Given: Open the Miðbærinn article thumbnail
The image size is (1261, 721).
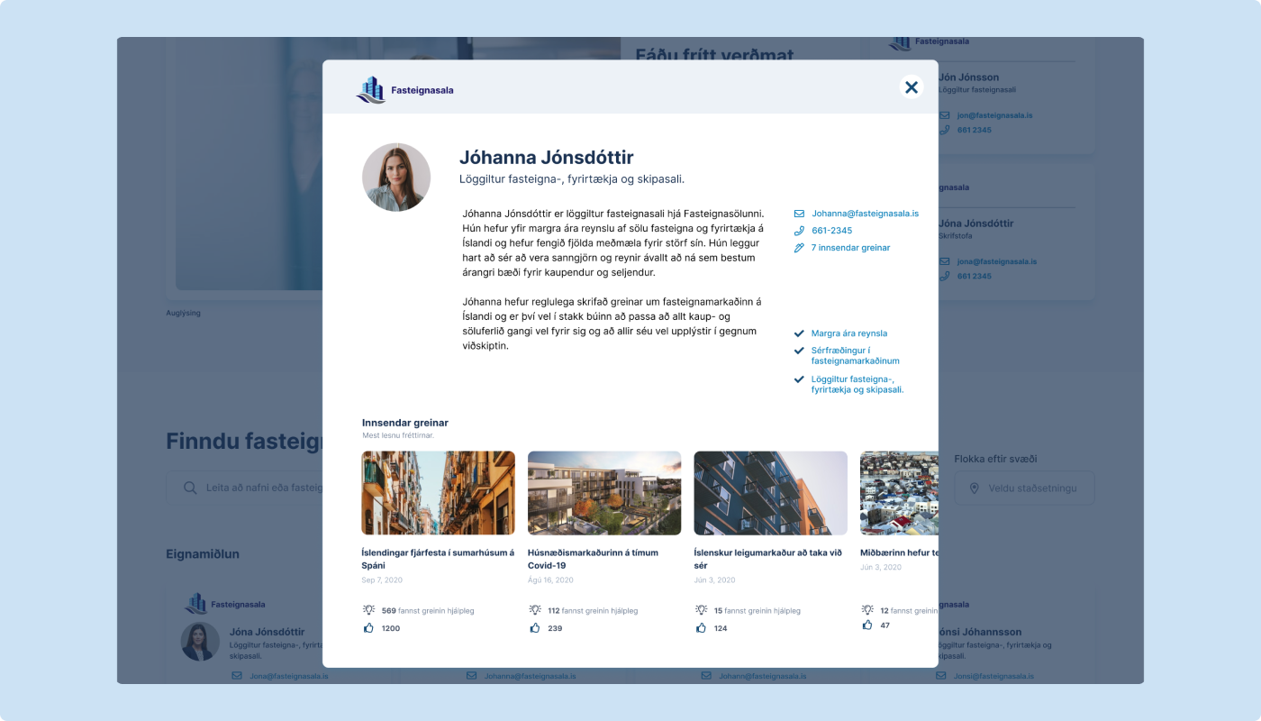Looking at the screenshot, I should tap(899, 493).
